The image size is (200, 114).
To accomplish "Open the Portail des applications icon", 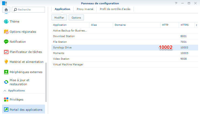I will [x=6, y=109].
